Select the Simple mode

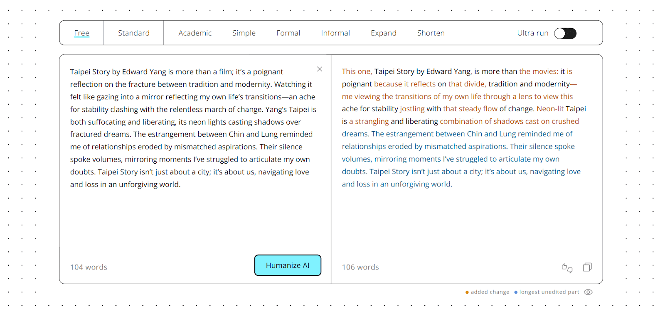pos(244,33)
